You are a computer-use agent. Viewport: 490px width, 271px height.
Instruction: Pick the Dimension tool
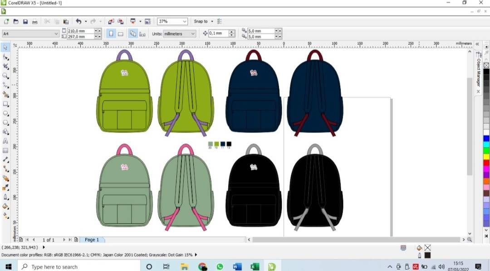coord(5,160)
